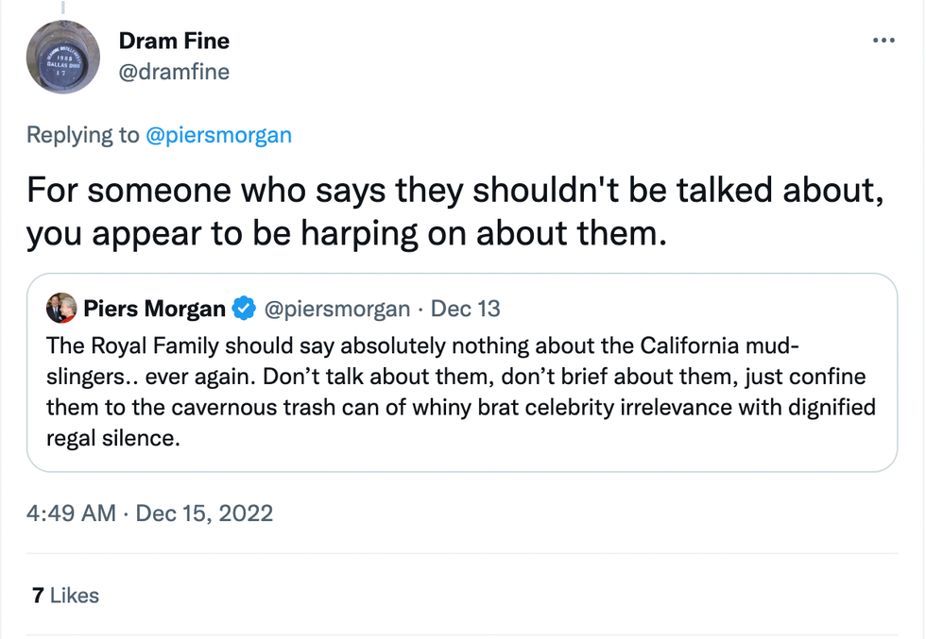Open the three-dot More options menu
This screenshot has width=926, height=639.
[883, 42]
